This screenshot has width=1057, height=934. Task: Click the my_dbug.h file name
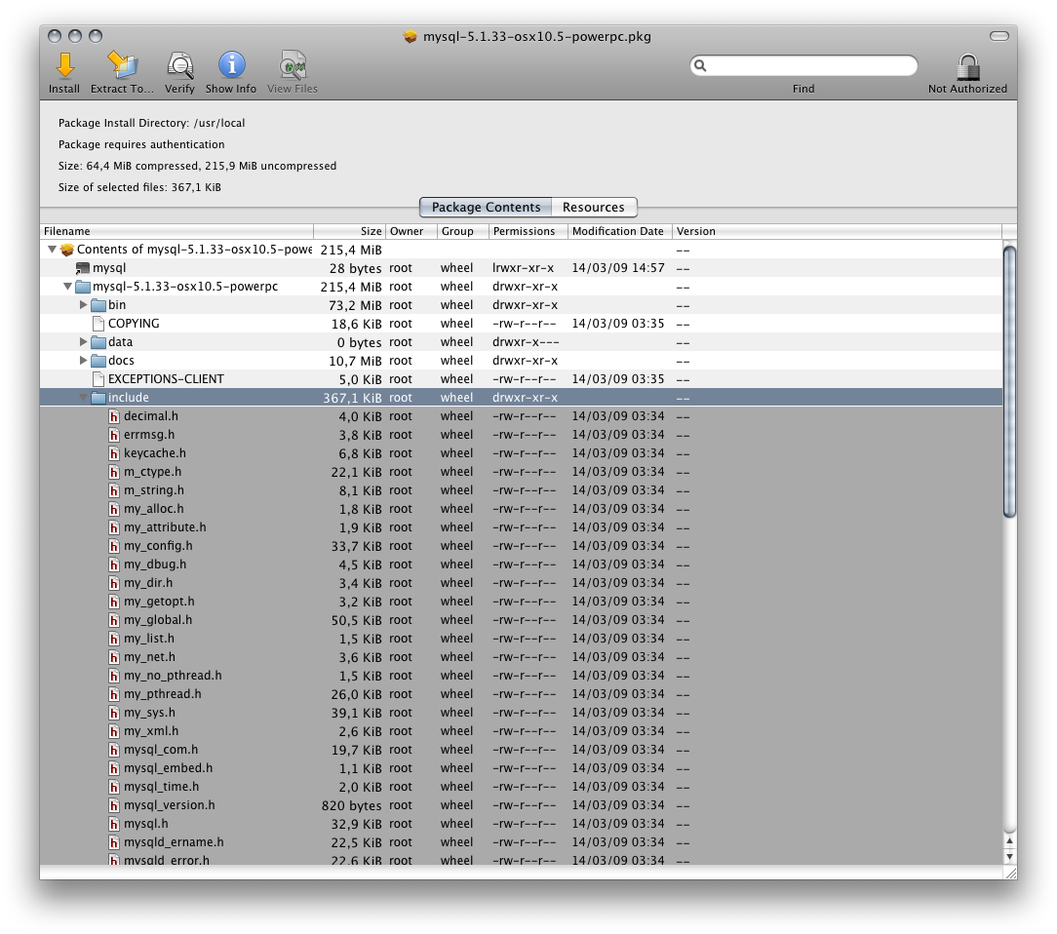(x=155, y=564)
